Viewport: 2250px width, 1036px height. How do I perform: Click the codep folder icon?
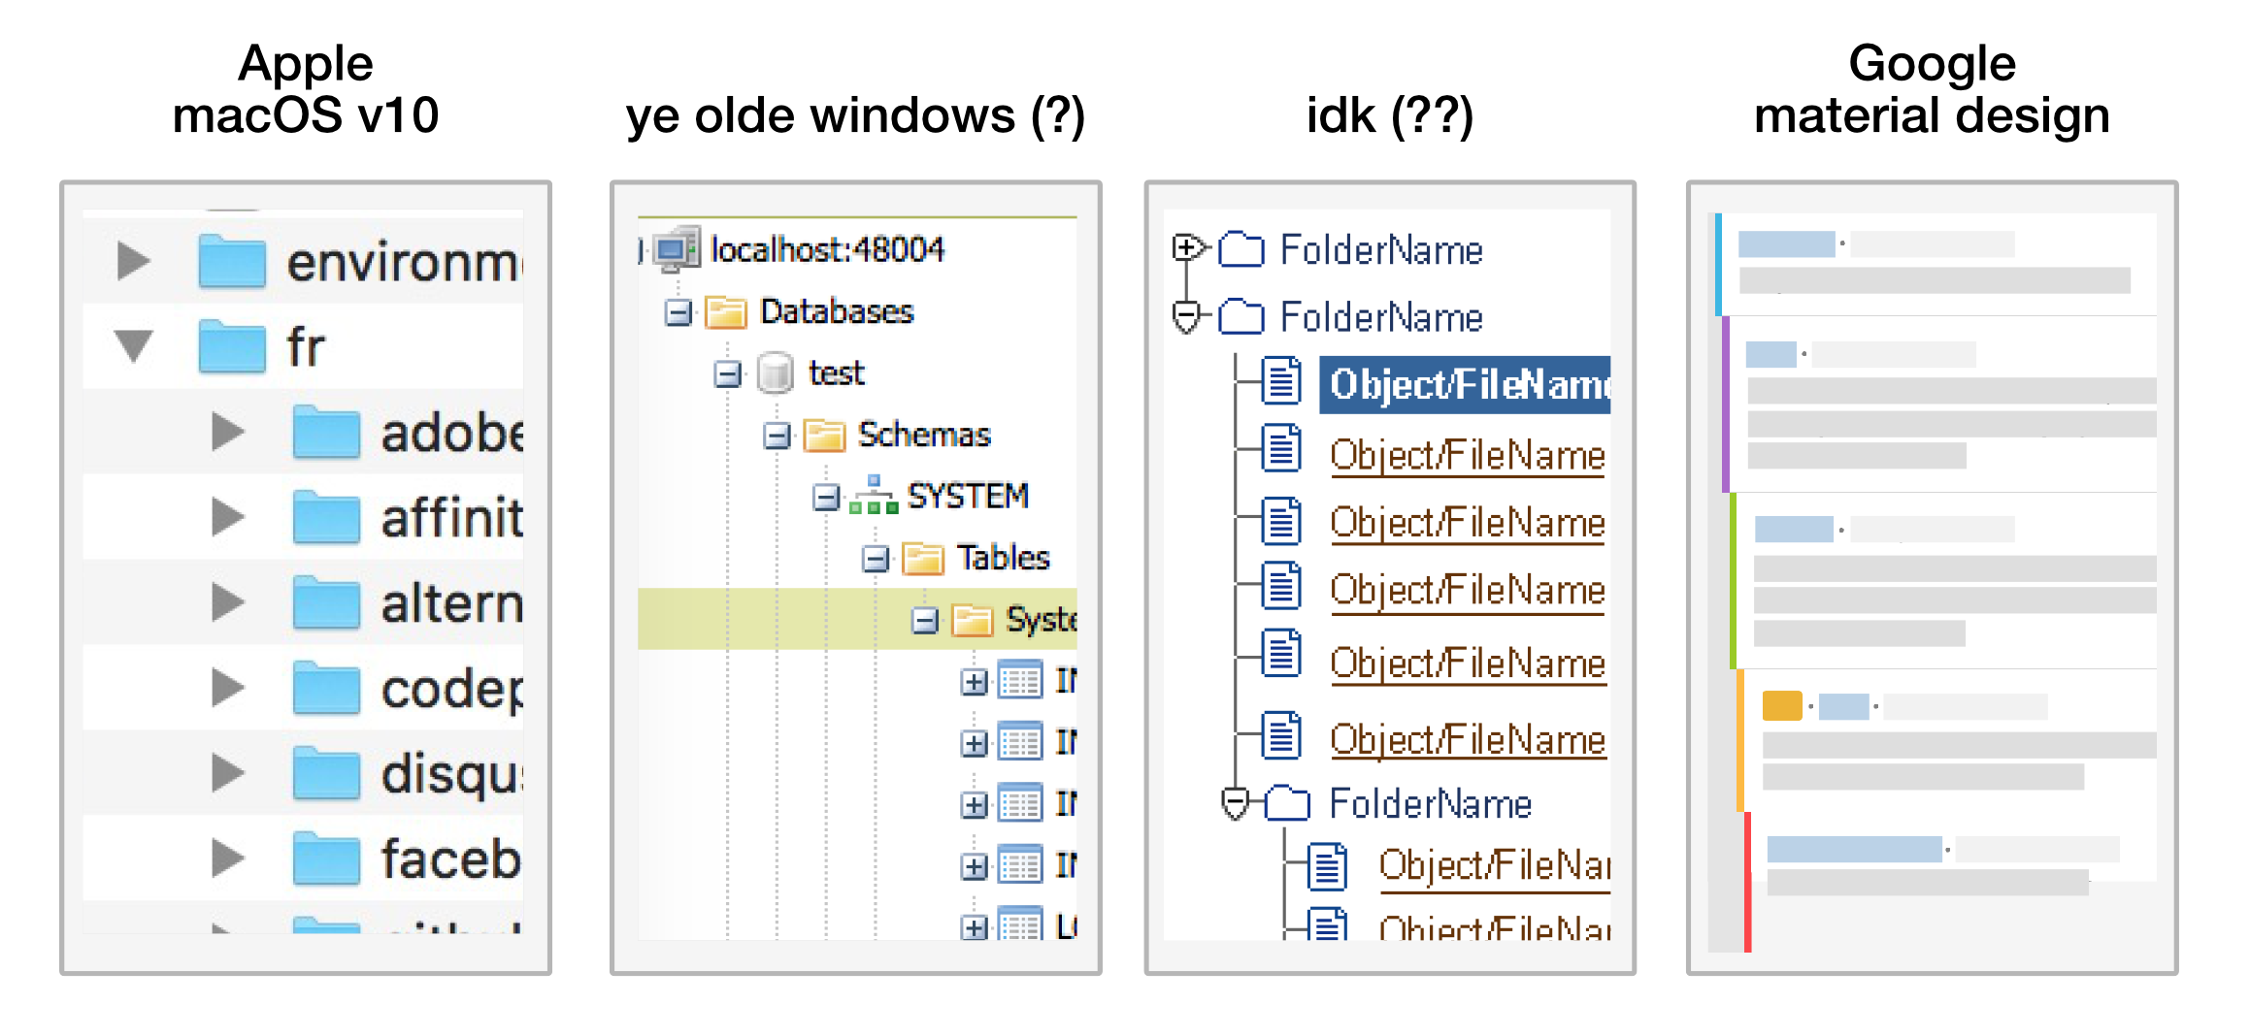pyautogui.click(x=326, y=688)
